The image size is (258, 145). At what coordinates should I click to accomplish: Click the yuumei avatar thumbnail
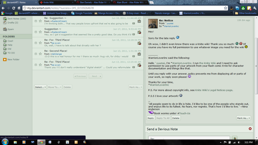[x=153, y=23]
